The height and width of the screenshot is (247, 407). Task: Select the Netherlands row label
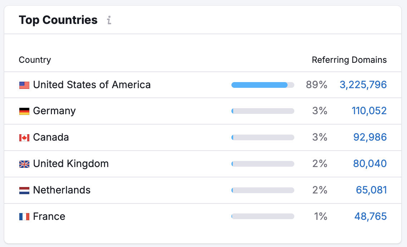tap(62, 190)
